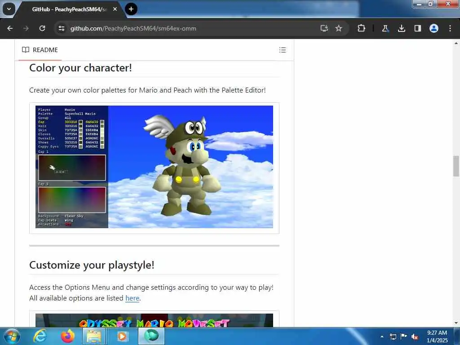Select the GitHub - PeachyPeachSM64 tab
The image size is (460, 345).
tap(70, 9)
